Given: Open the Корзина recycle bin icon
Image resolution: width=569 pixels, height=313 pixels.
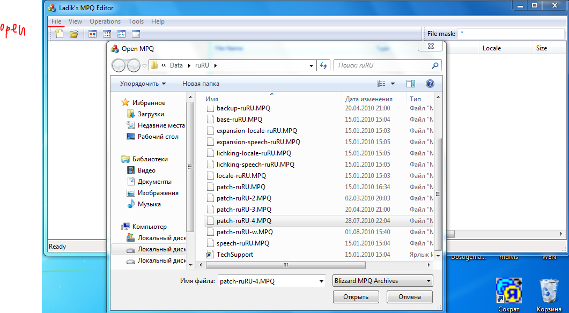Looking at the screenshot, I should [x=549, y=294].
